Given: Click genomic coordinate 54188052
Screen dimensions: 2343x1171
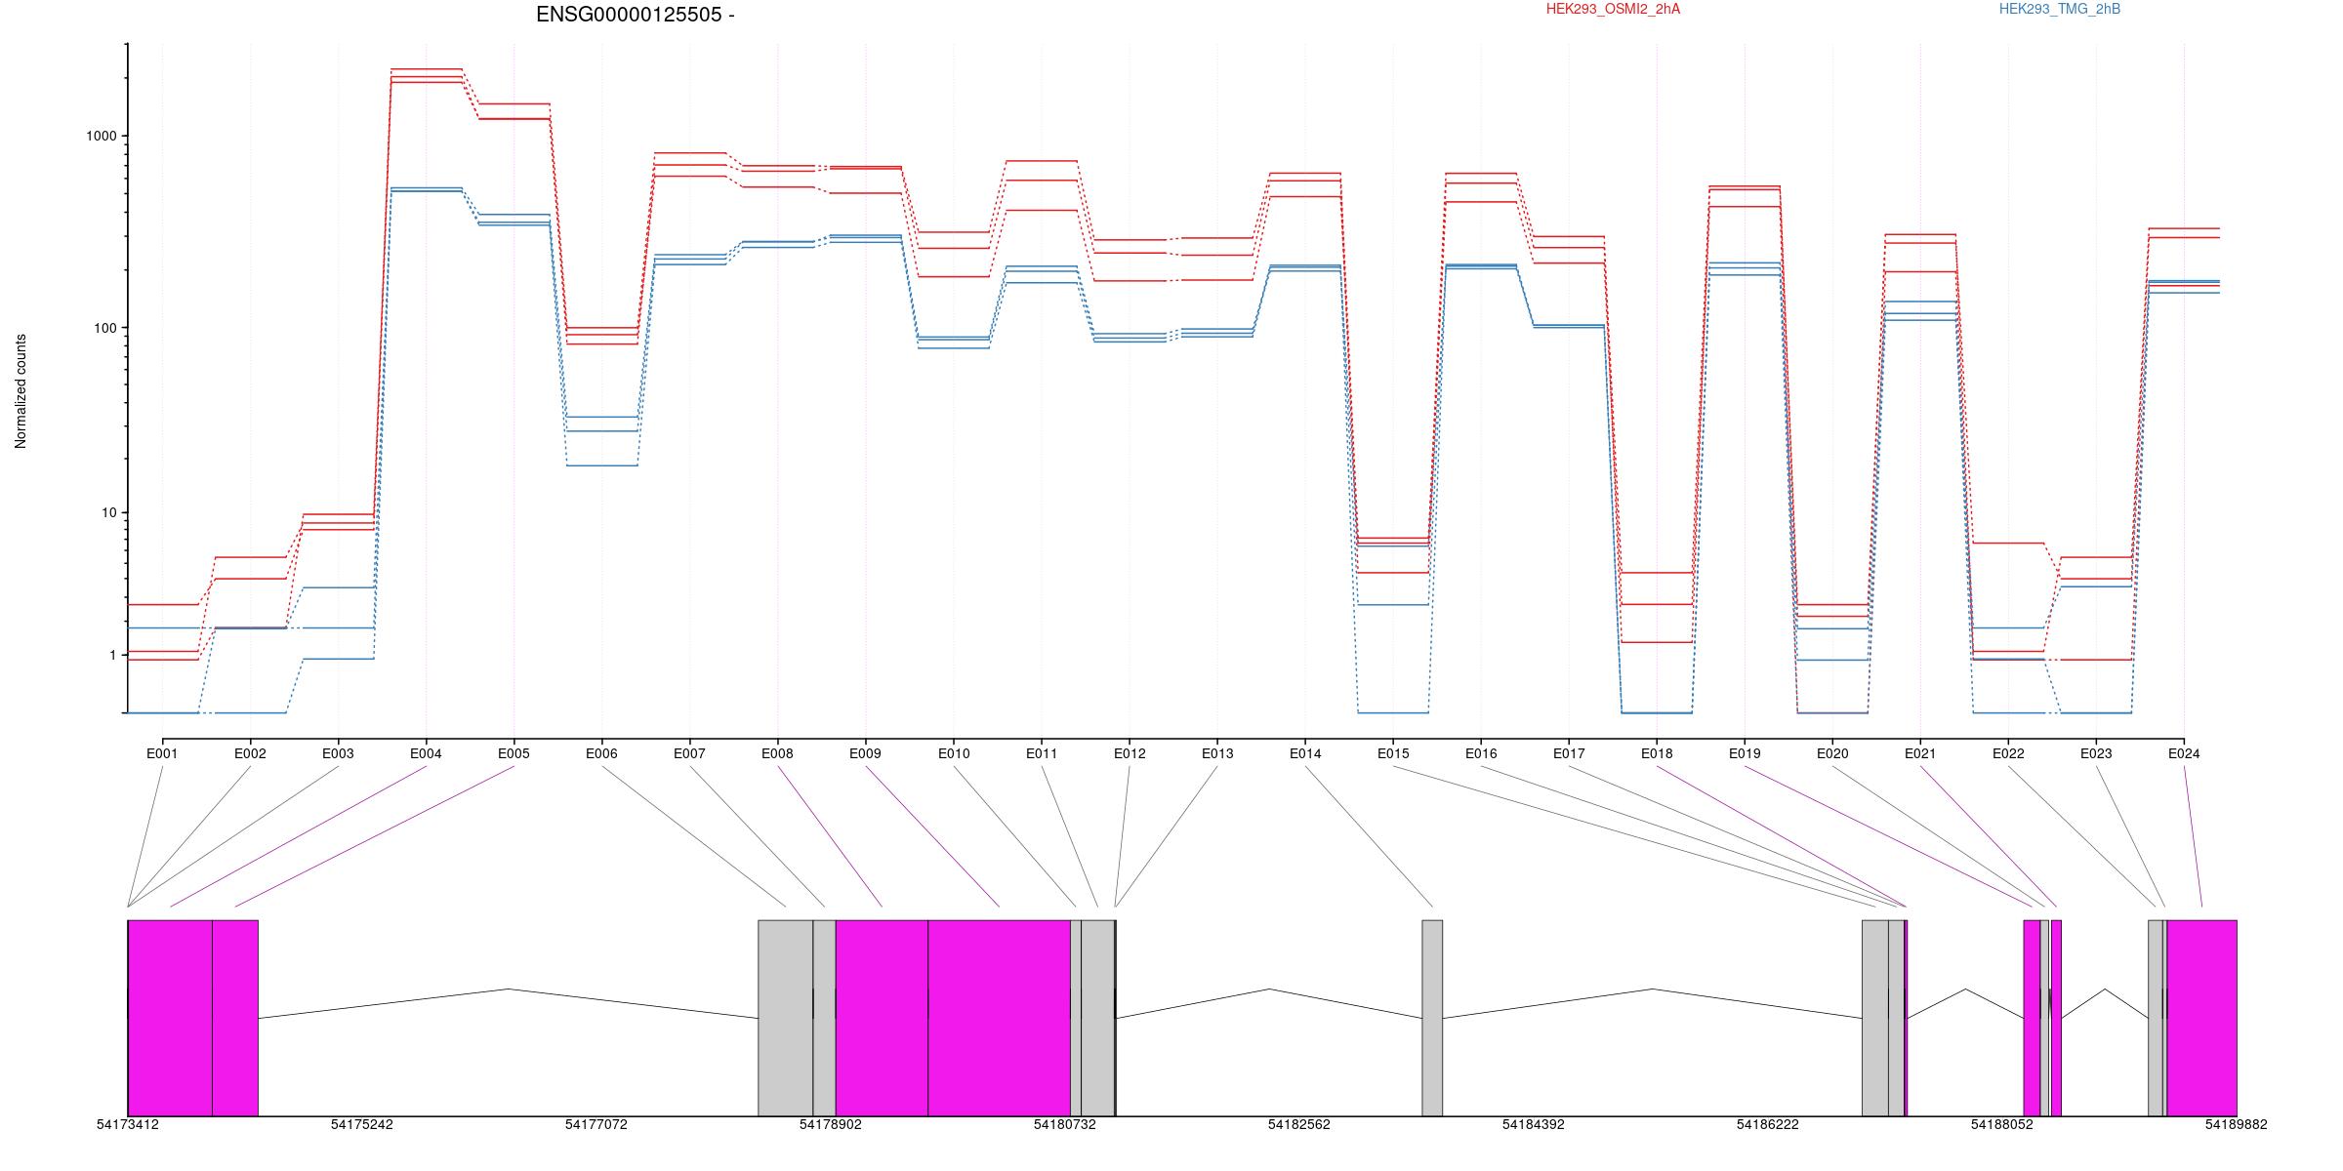Looking at the screenshot, I should 2002,1124.
